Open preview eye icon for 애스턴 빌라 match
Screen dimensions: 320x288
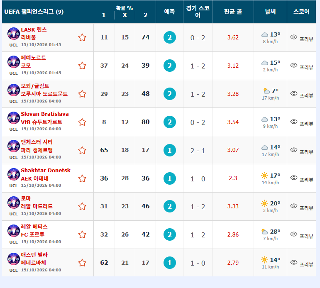coord(294,262)
